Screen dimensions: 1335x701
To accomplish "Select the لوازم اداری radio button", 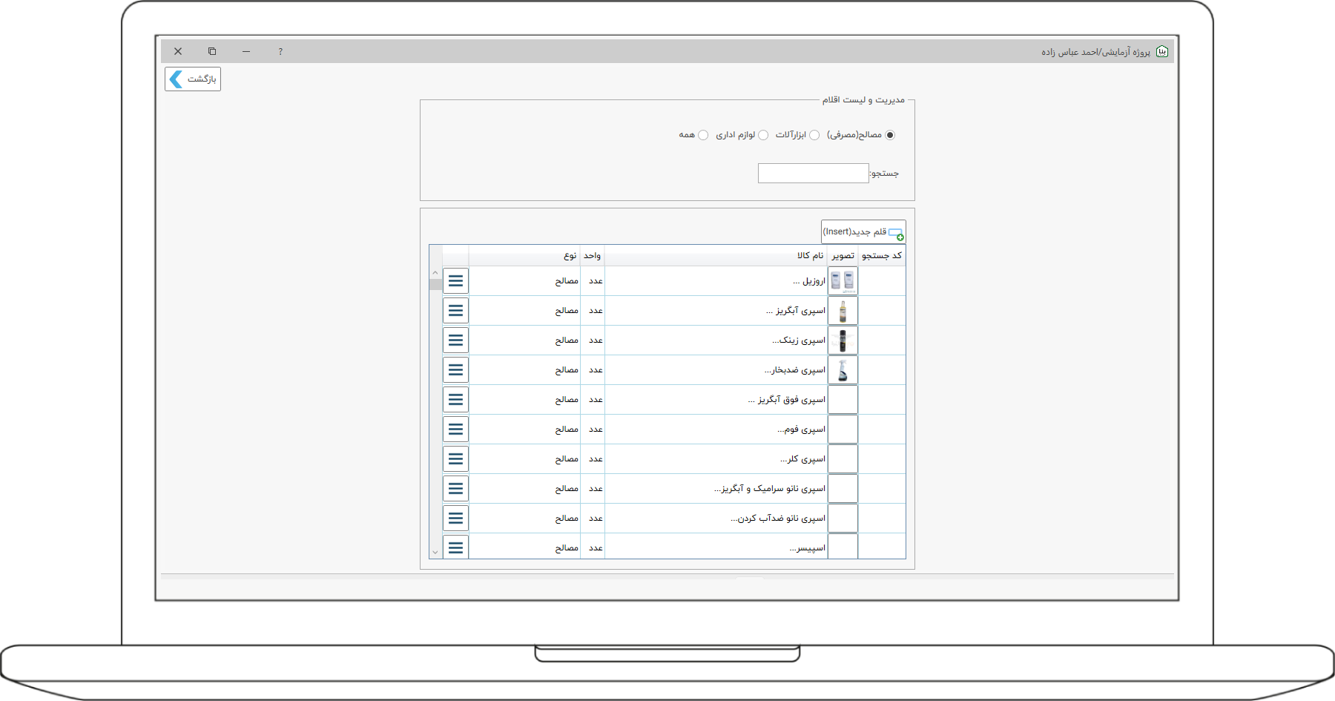I will (x=763, y=135).
